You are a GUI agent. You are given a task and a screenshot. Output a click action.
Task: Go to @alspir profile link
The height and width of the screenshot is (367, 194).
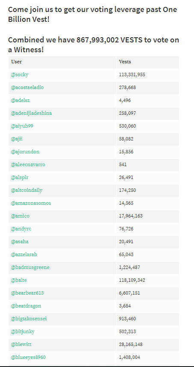[x=20, y=177]
